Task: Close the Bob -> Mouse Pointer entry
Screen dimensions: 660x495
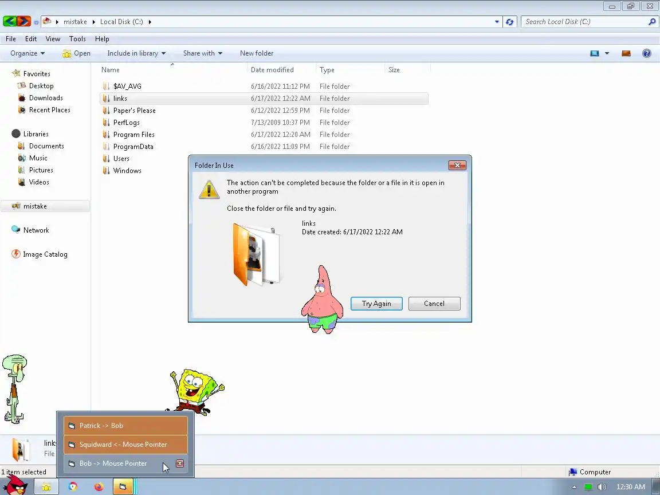Action: click(180, 463)
